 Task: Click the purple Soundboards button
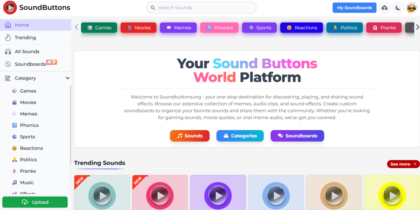click(297, 136)
